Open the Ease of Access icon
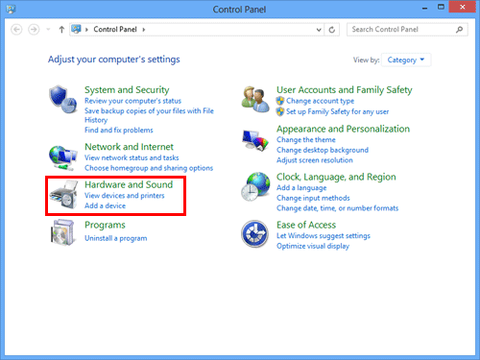This screenshot has width=480, height=360. pos(254,234)
